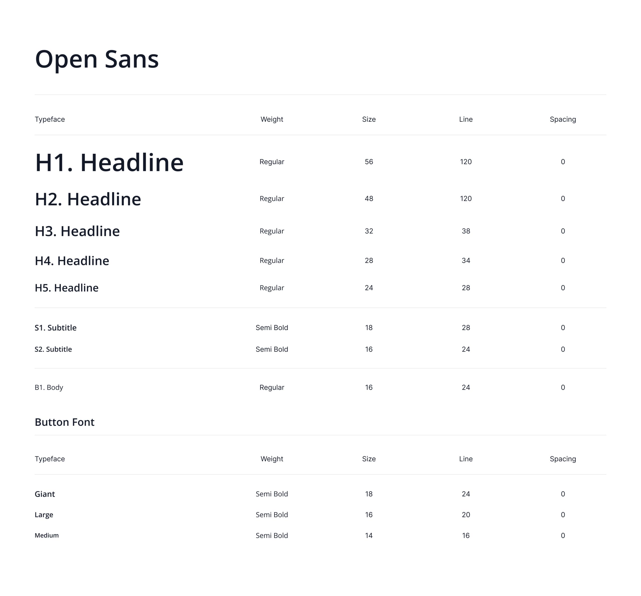Screen dimensions: 641x596
Task: Click the Open Sans title heading
Action: point(97,59)
